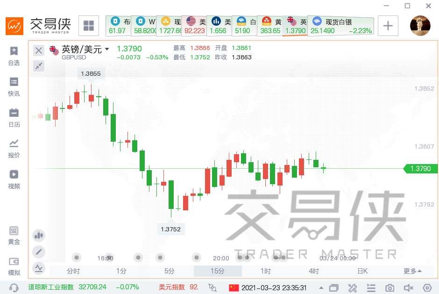Click 美元指数 in the status bar
The width and height of the screenshot is (439, 294).
click(x=171, y=287)
